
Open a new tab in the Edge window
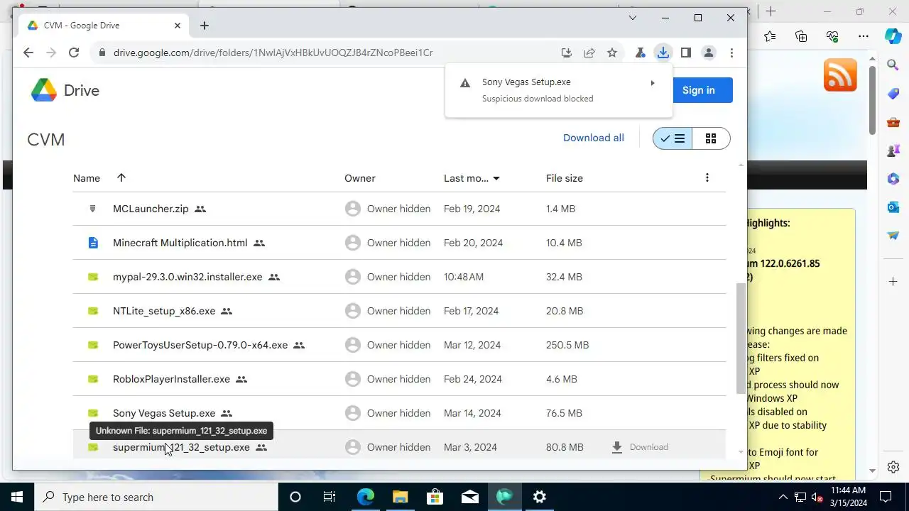(x=771, y=11)
